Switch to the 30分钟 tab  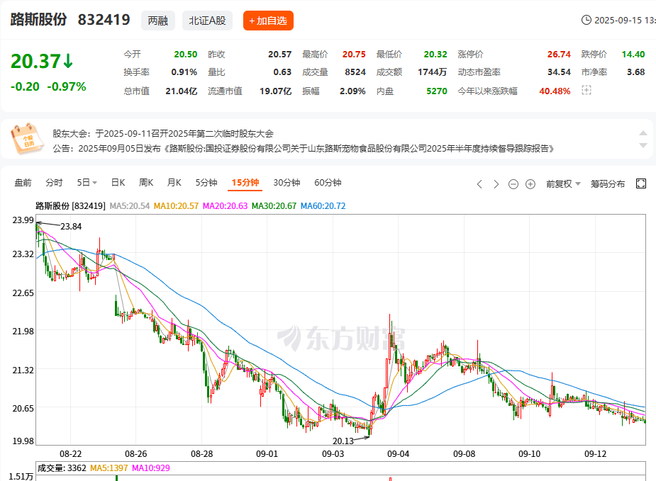click(287, 183)
